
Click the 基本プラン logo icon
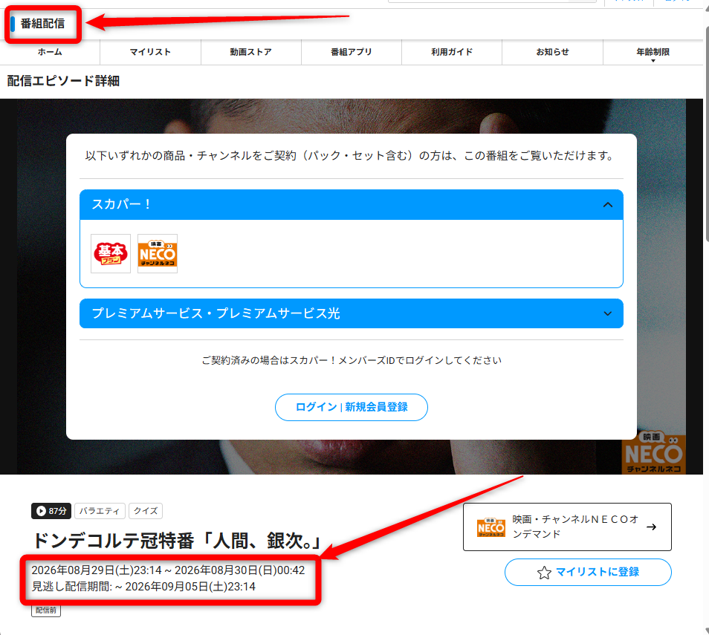(x=110, y=253)
